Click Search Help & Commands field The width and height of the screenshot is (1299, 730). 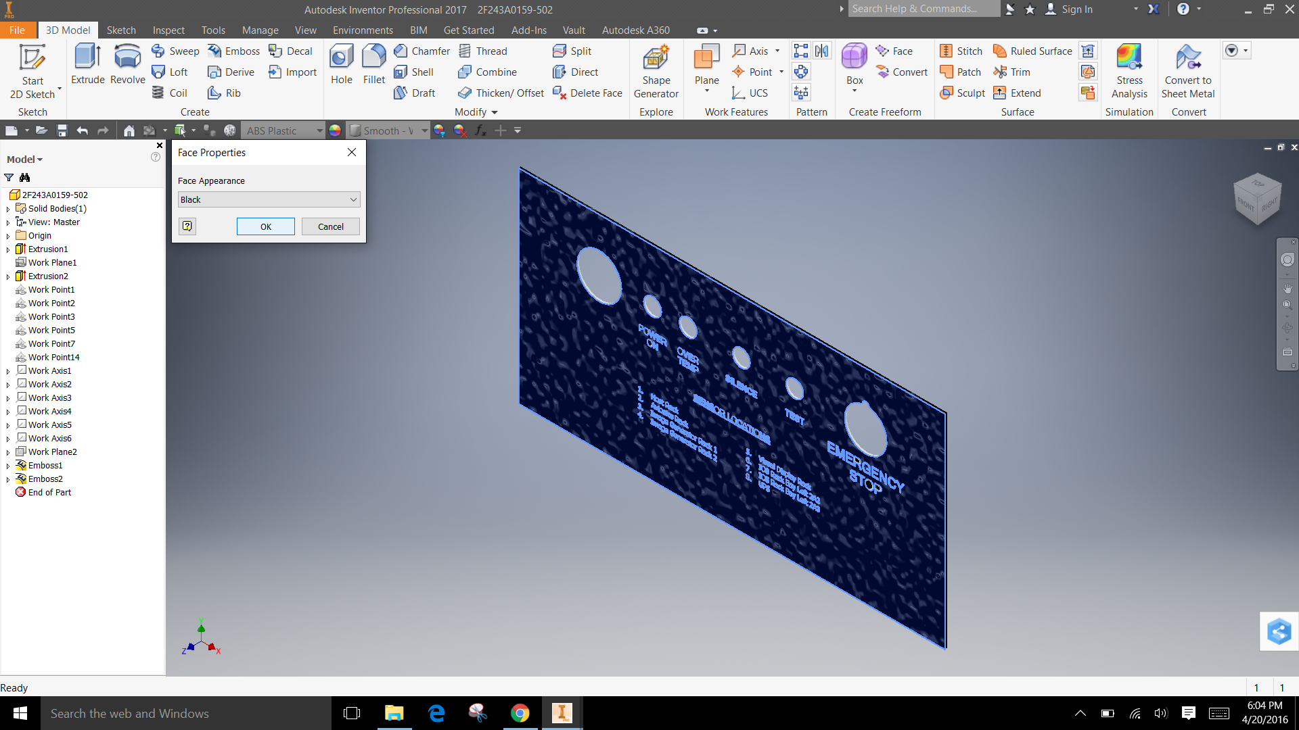pos(924,9)
